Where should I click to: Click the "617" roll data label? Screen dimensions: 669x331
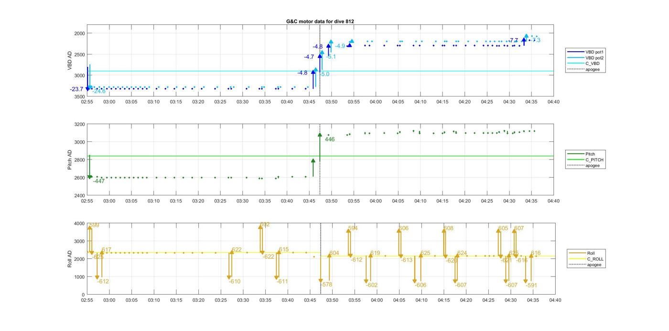pyautogui.click(x=107, y=250)
